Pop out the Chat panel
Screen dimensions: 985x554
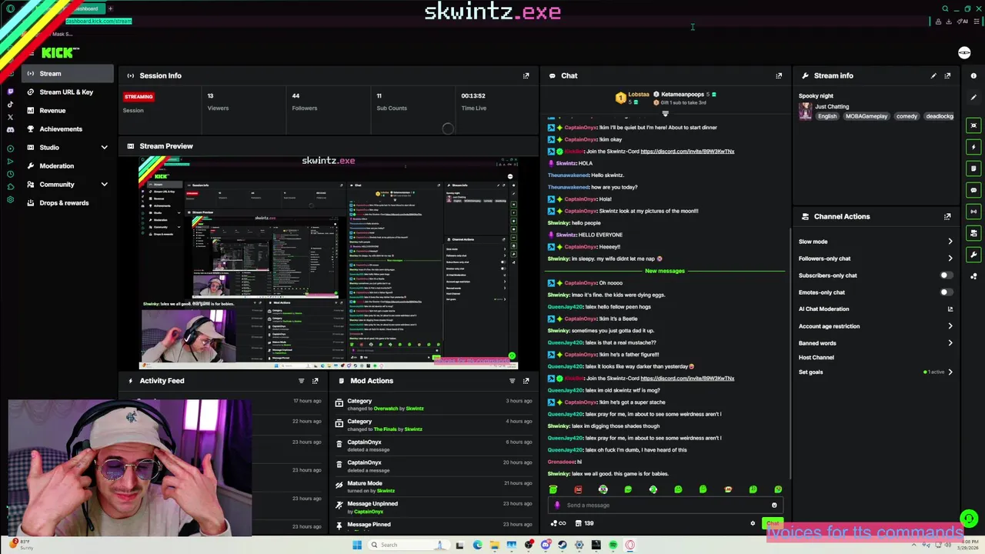point(779,75)
